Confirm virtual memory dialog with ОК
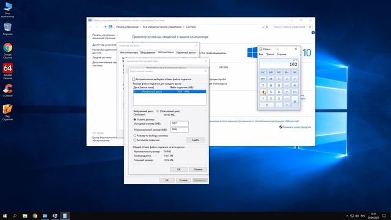Image resolution: width=391 pixels, height=220 pixels. pos(178,169)
